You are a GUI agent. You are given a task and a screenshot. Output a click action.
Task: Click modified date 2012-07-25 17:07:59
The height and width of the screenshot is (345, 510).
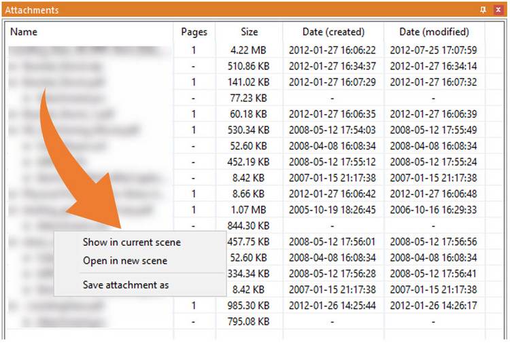pos(434,50)
